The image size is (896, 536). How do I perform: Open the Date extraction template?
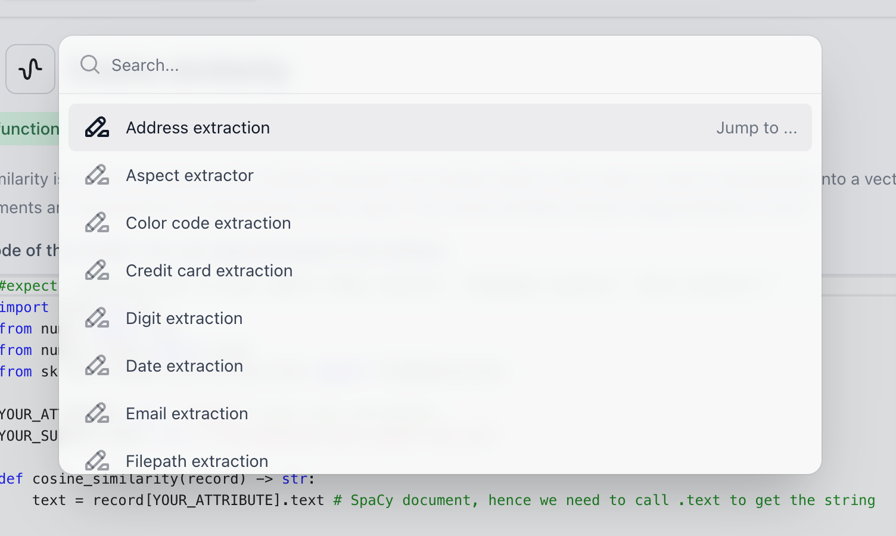[183, 366]
